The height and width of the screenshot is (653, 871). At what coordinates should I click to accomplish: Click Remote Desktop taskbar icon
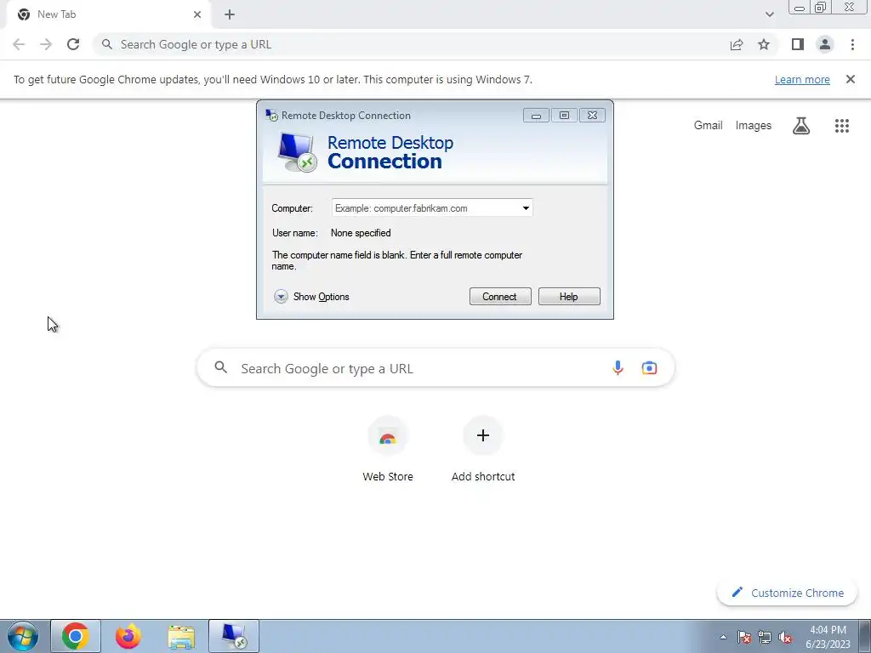[x=234, y=636]
